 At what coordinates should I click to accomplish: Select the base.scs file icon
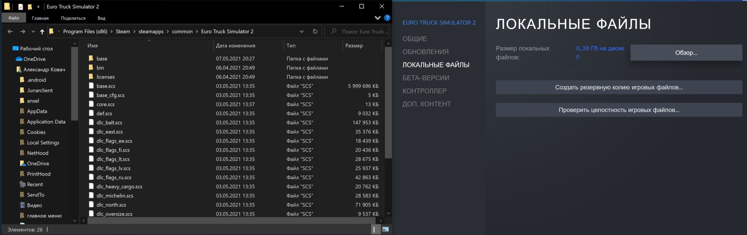[x=91, y=86]
